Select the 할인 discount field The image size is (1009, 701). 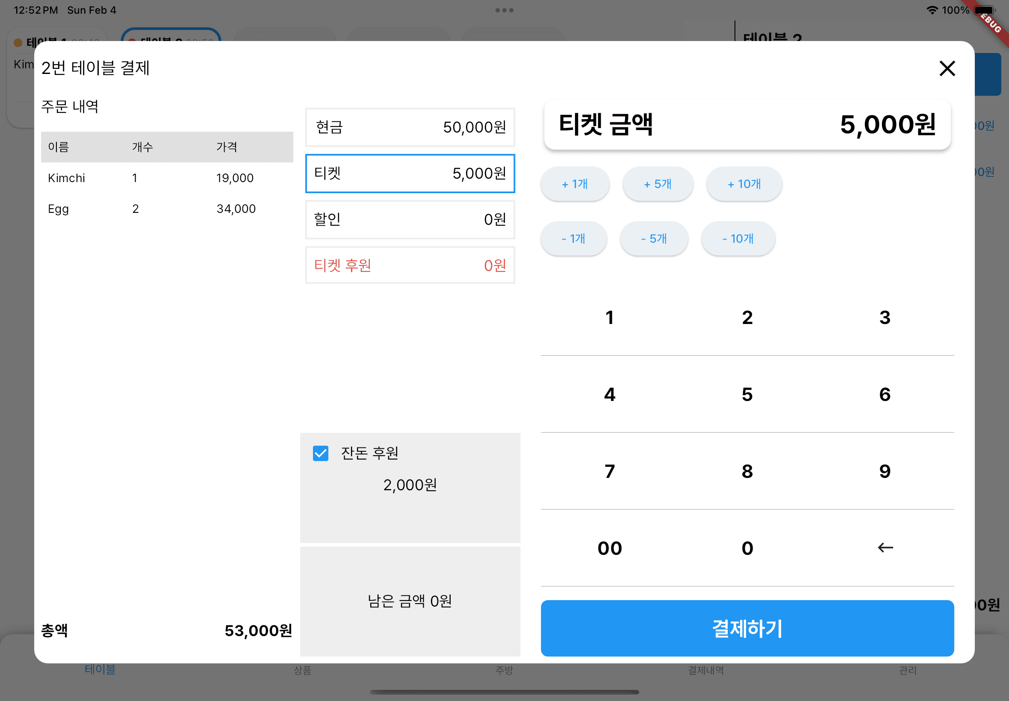[x=410, y=220]
